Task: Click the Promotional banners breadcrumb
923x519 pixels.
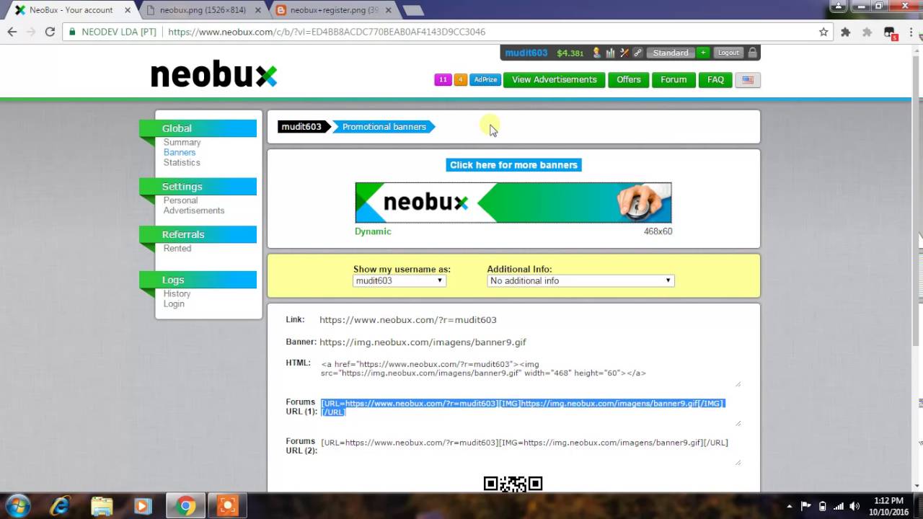Action: tap(384, 127)
